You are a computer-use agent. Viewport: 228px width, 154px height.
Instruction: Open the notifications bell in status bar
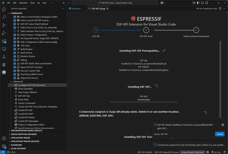click(x=224, y=152)
